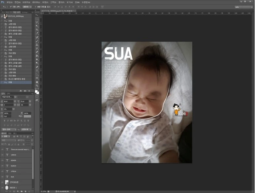The width and height of the screenshot is (255, 193).
Task: Select the Blur tool
Action: coord(37,59)
